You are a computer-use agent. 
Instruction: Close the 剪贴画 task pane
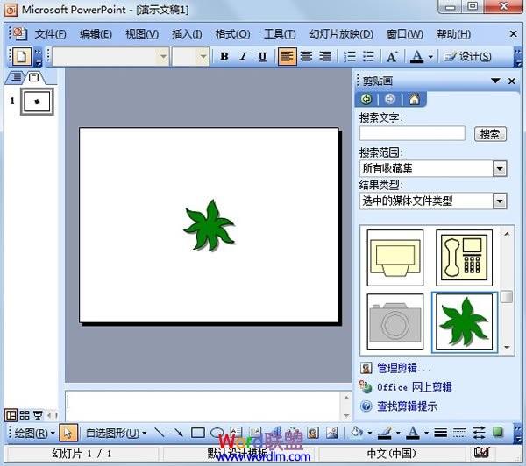[x=512, y=81]
